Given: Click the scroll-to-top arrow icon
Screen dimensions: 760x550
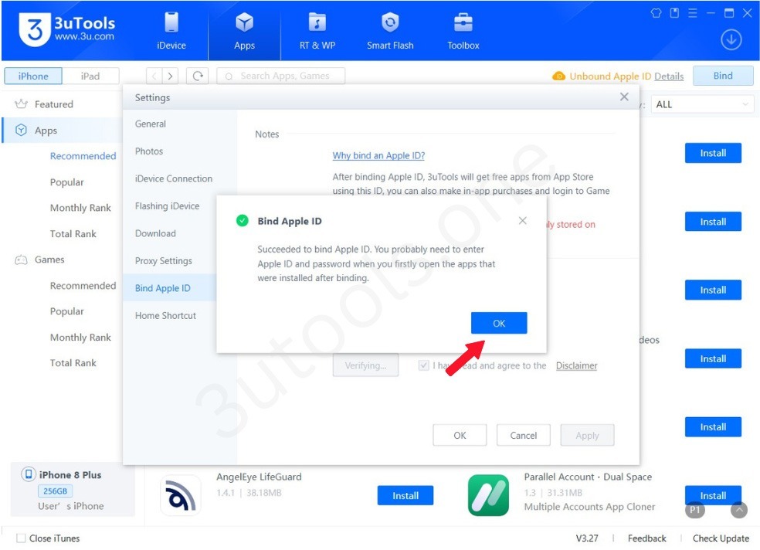Looking at the screenshot, I should (739, 511).
